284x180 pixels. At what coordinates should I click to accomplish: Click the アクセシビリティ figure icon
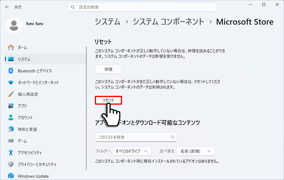tap(11, 152)
